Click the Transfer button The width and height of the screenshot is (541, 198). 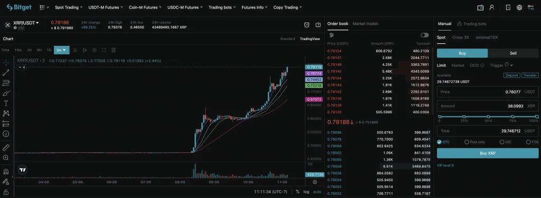(x=529, y=75)
